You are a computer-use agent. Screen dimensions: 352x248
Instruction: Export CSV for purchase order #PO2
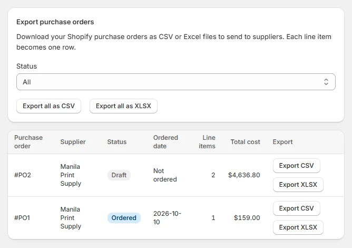pos(296,166)
